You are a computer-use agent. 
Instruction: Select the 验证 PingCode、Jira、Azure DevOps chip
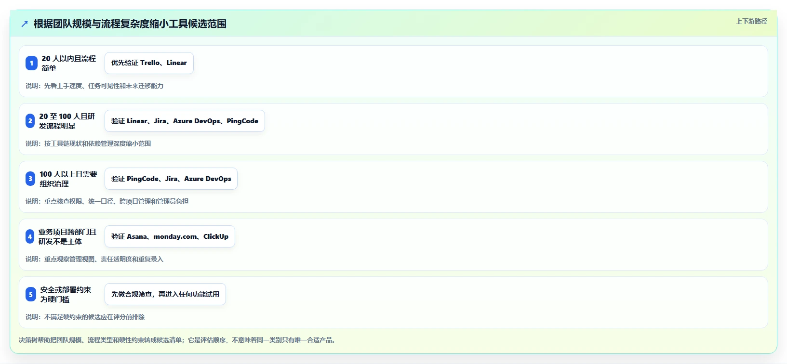[x=171, y=179]
